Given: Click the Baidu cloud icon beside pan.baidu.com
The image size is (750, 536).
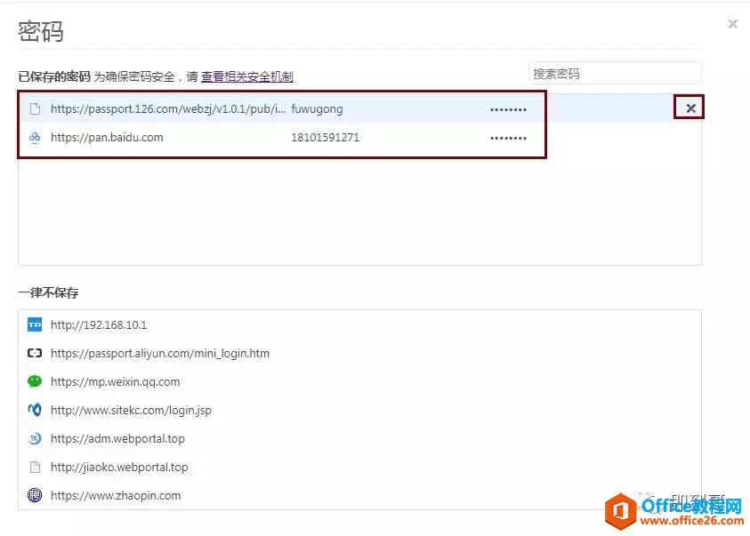Looking at the screenshot, I should [x=35, y=138].
